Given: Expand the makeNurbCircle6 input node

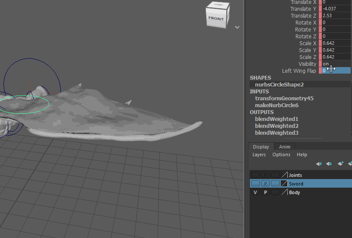Looking at the screenshot, I should [x=277, y=105].
